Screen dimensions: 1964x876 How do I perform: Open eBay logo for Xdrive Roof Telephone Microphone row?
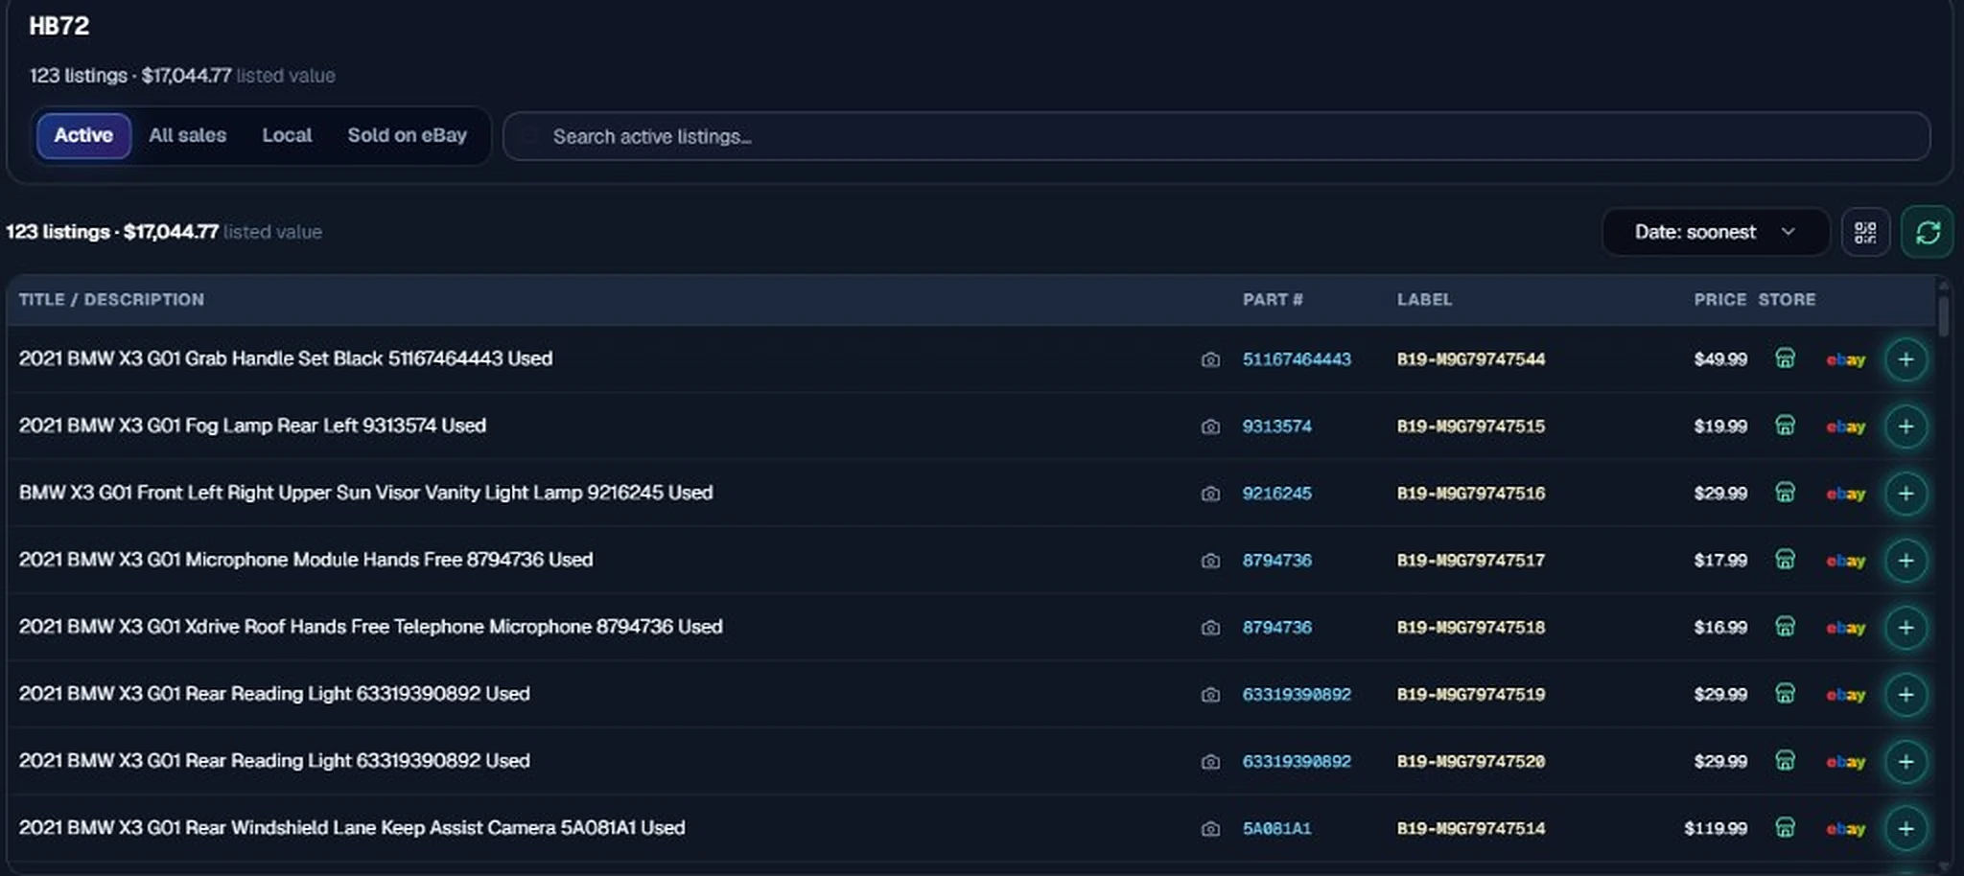[x=1846, y=629]
